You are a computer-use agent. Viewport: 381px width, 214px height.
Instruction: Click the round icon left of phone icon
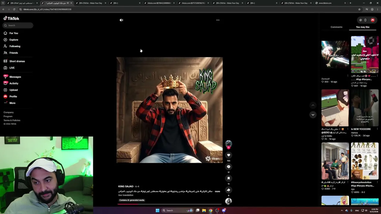(x=360, y=20)
